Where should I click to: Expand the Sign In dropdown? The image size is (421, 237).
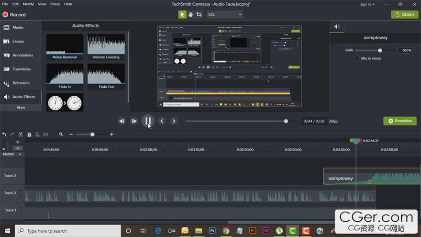pos(367,4)
